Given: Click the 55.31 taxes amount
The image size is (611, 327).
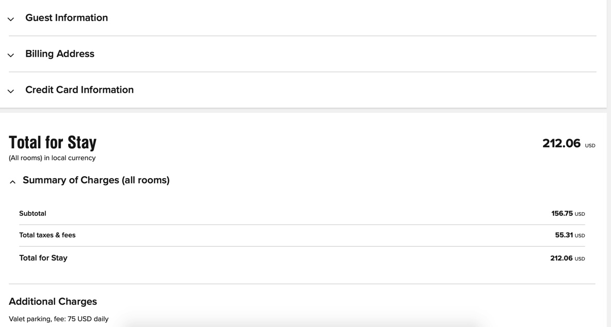Looking at the screenshot, I should 564,235.
